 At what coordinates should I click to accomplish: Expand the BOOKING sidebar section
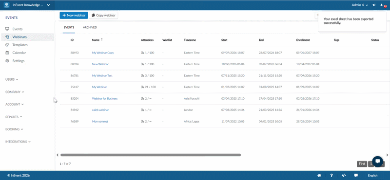click(x=14, y=129)
